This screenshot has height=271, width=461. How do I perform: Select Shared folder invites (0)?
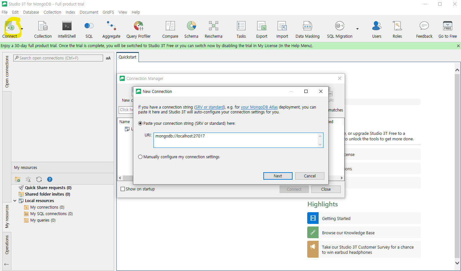pos(47,194)
